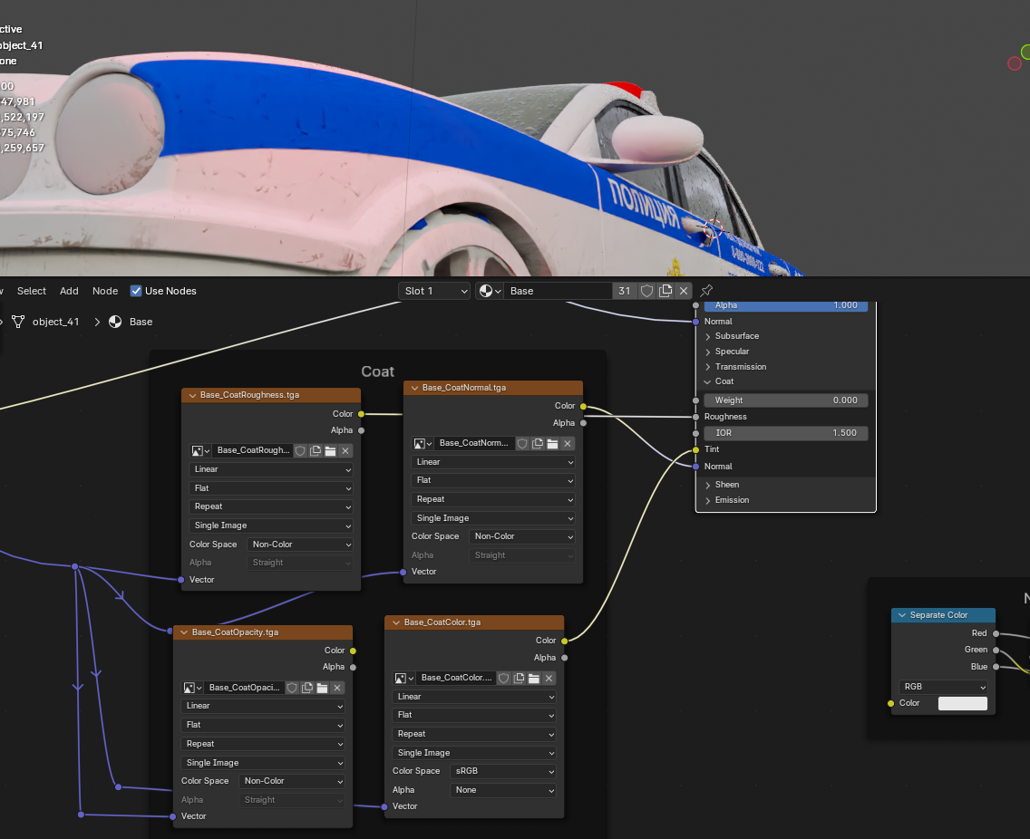
Task: Unlink image with X in Base_CoatNormal node
Action: (x=568, y=443)
